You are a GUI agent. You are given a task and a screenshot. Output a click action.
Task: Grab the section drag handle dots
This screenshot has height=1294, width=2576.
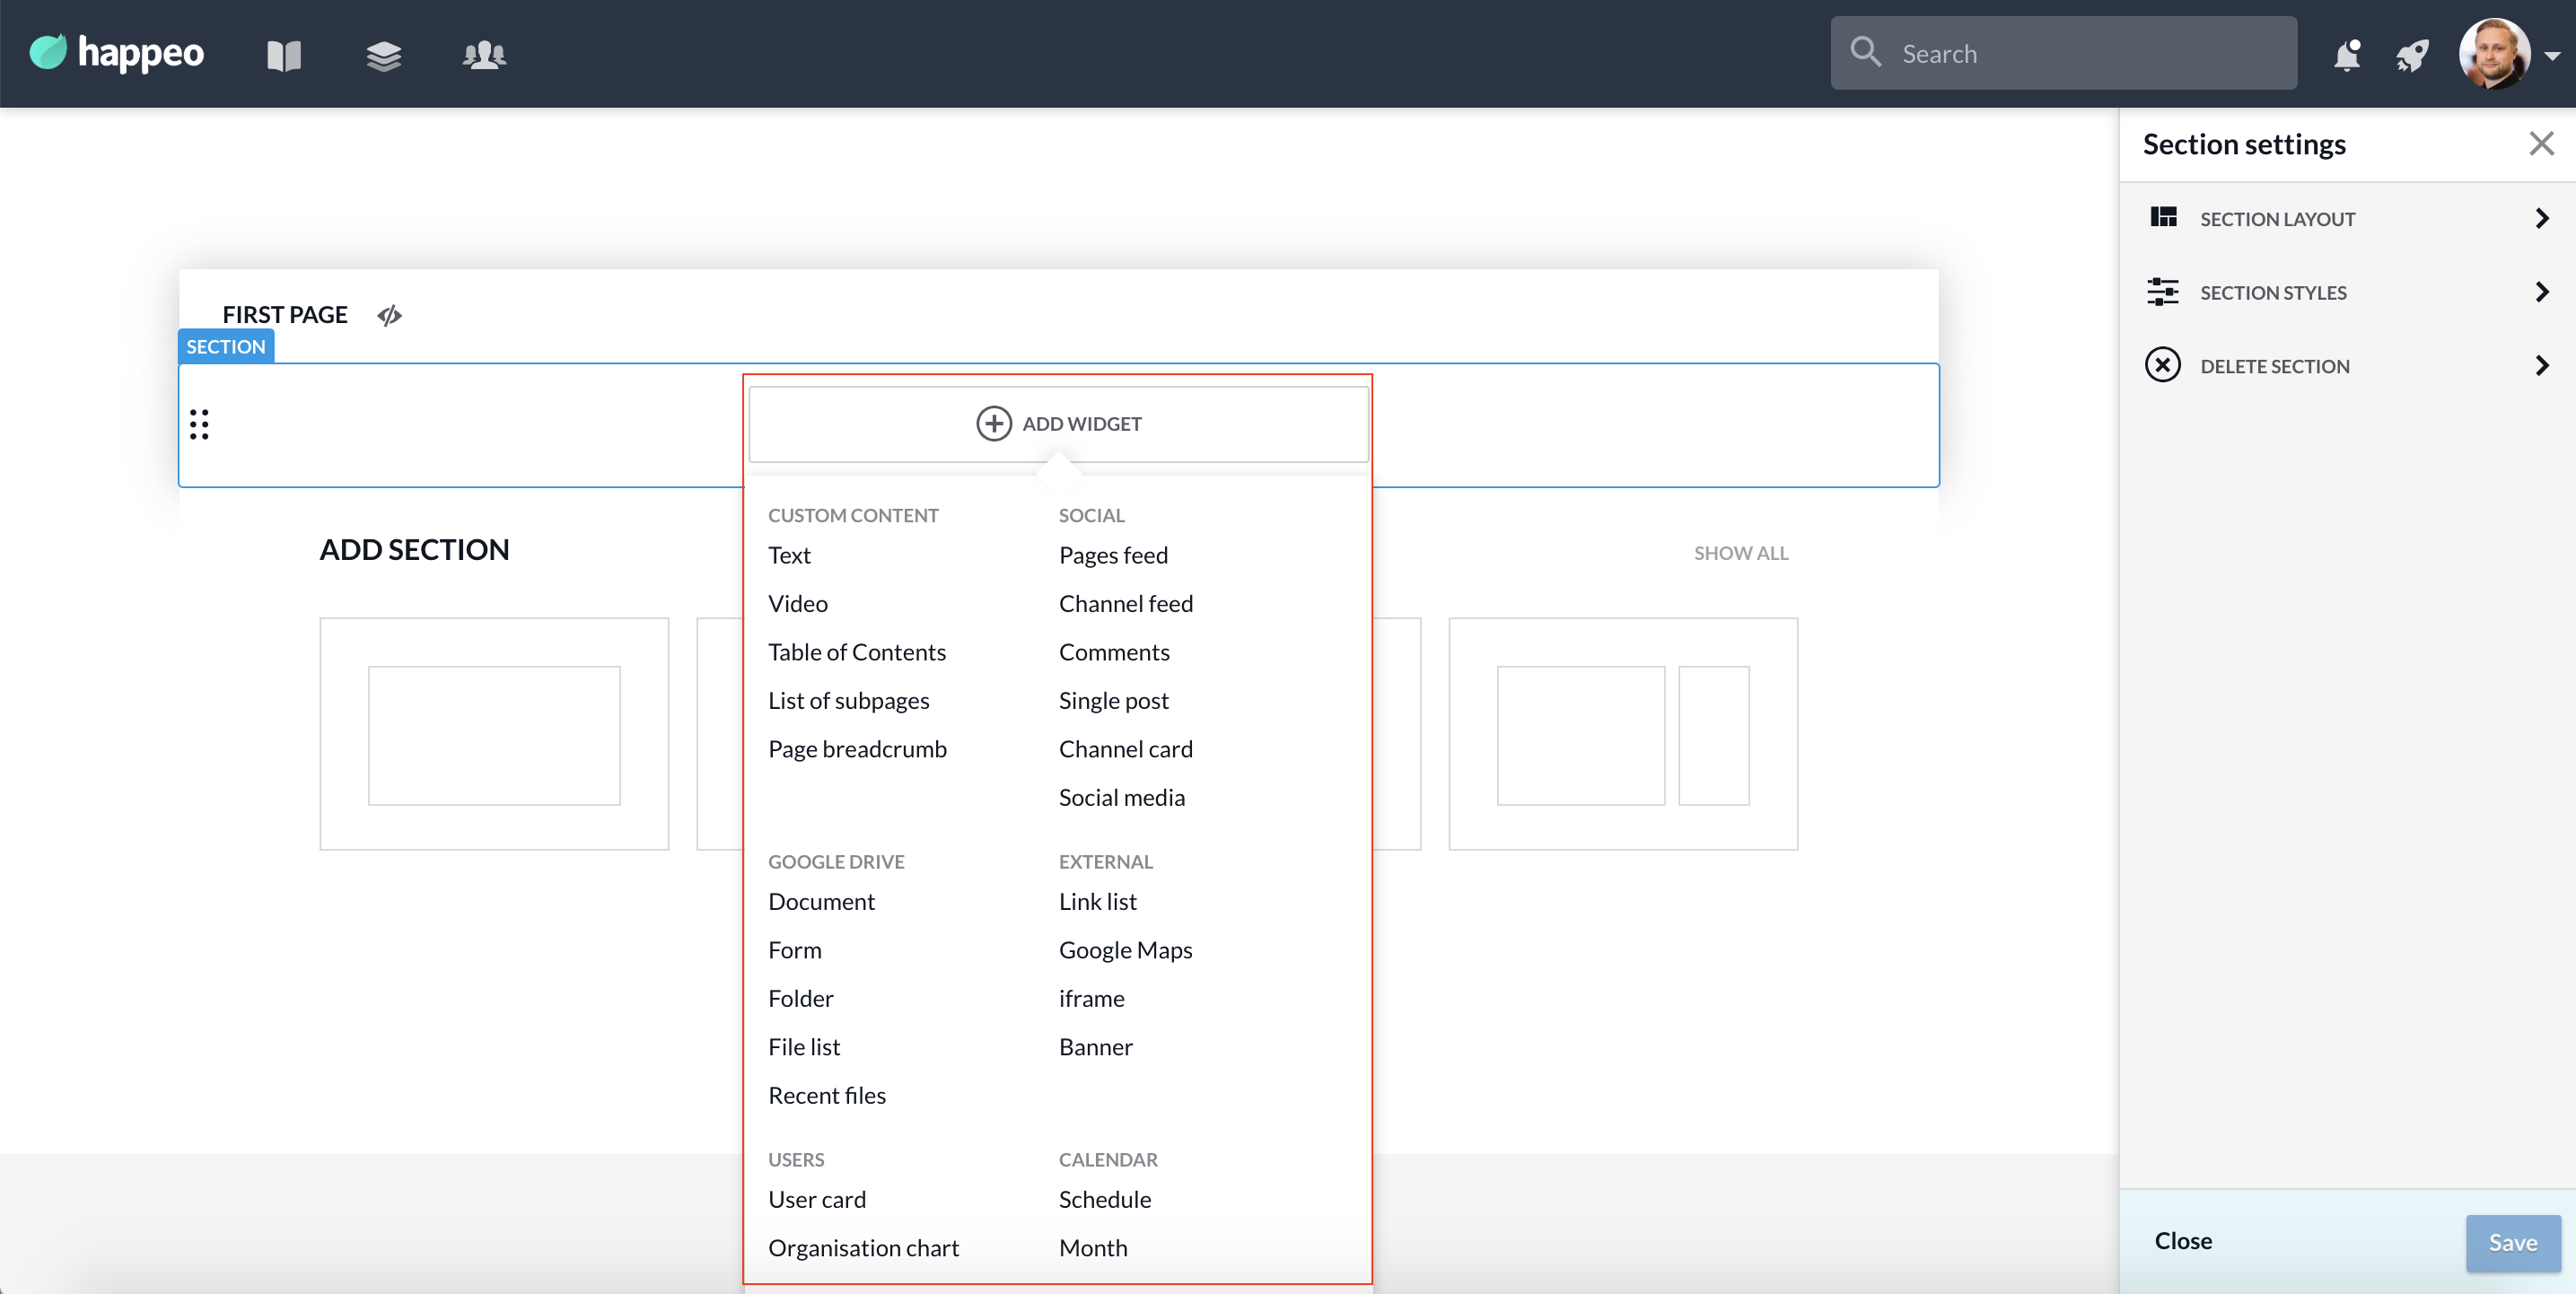[199, 424]
